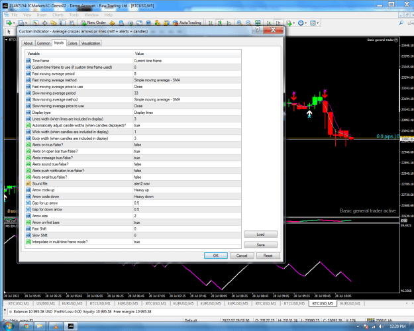Select 'Arrow code up' value Heavy up
Image resolution: width=414 pixels, height=331 pixels.
tap(187, 190)
